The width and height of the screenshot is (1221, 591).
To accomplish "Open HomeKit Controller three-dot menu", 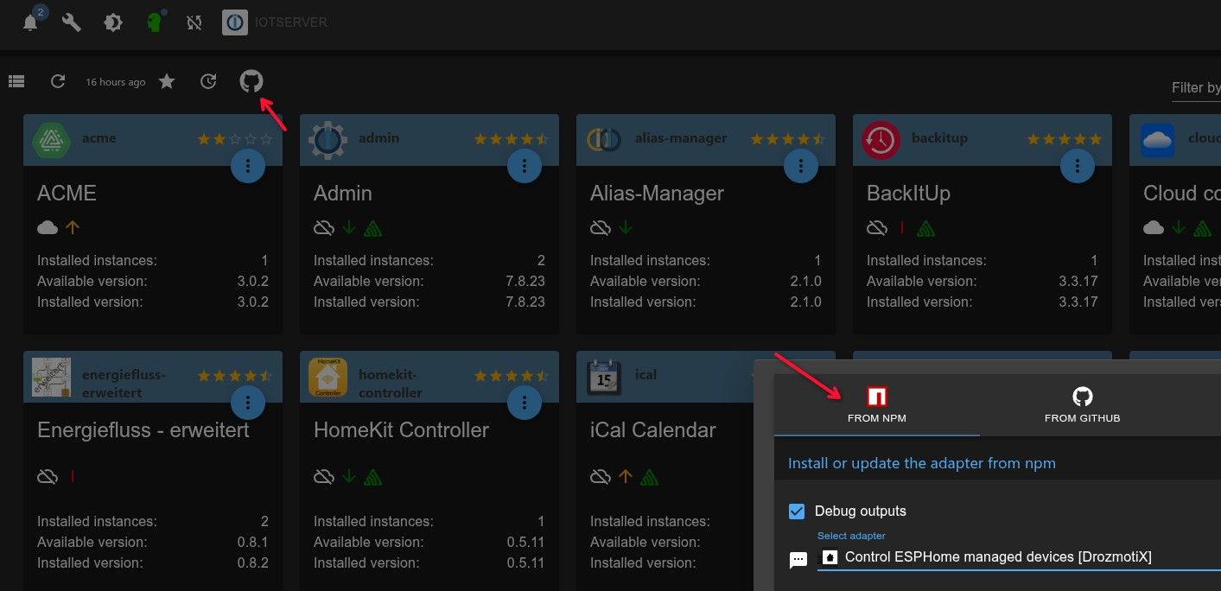I will (x=525, y=402).
